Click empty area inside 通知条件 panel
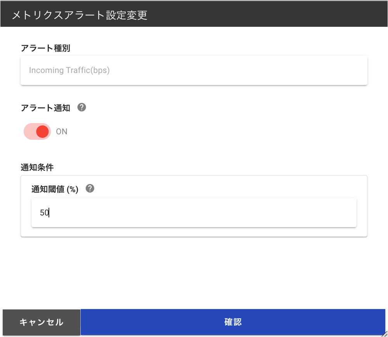 (223, 188)
